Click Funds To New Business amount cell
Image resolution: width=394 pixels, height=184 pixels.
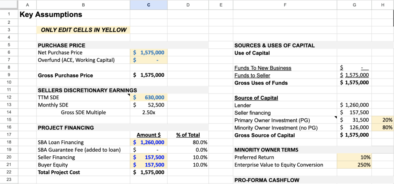coord(354,68)
